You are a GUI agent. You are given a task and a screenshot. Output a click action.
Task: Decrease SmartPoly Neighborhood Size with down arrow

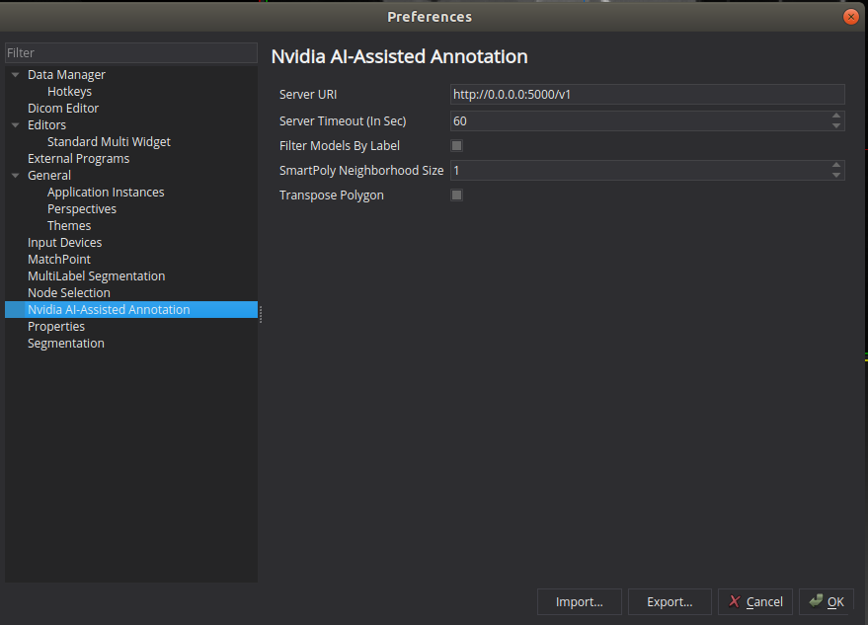837,174
